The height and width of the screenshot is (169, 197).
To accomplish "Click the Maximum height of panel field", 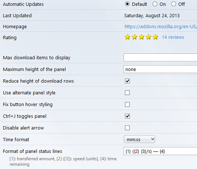I will pyautogui.click(x=160, y=69).
